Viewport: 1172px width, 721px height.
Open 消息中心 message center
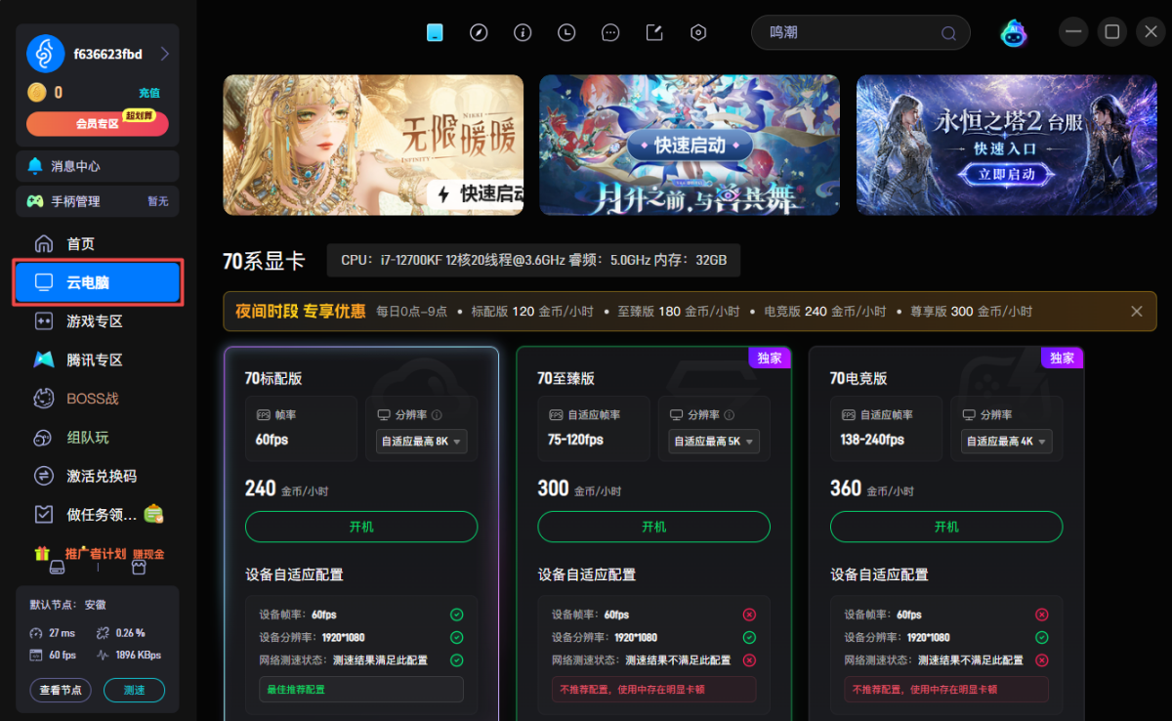tap(98, 166)
